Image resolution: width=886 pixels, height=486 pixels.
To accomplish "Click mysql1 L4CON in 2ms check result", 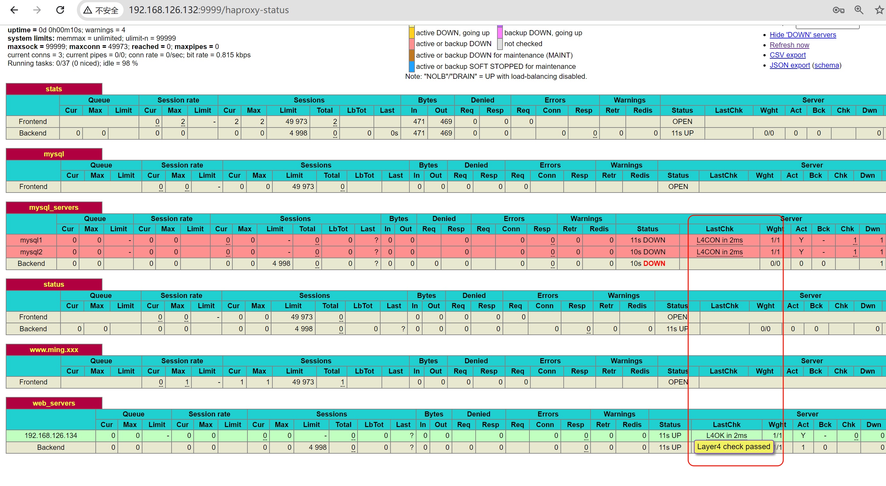I will (719, 240).
